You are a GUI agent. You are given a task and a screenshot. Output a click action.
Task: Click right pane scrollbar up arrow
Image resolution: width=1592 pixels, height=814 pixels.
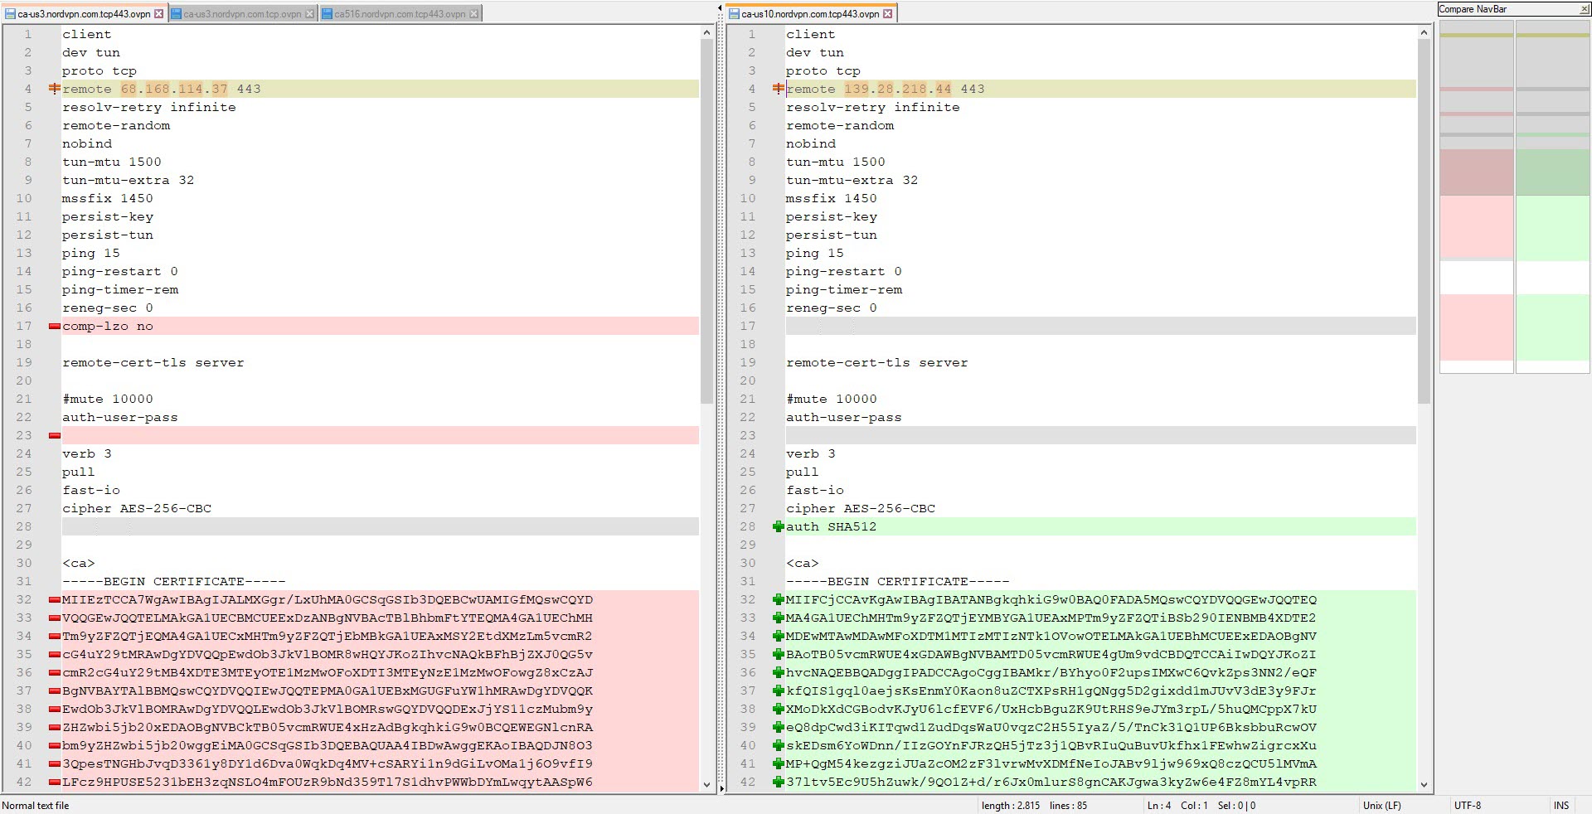pyautogui.click(x=1424, y=32)
